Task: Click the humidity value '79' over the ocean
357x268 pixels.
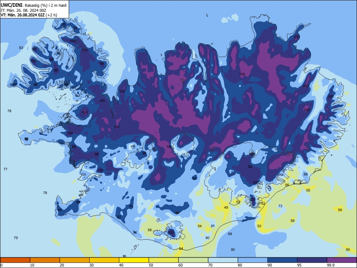Action: (16, 238)
